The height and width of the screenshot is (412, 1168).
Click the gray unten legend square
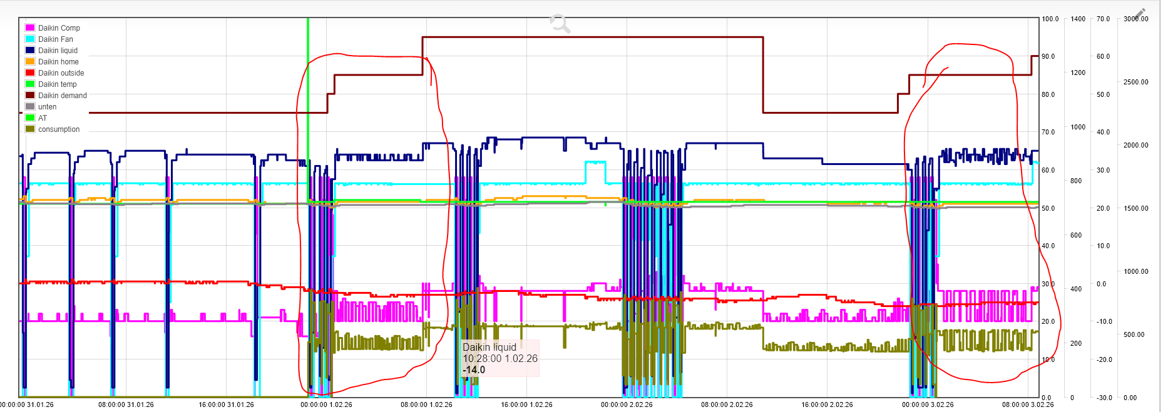click(30, 107)
